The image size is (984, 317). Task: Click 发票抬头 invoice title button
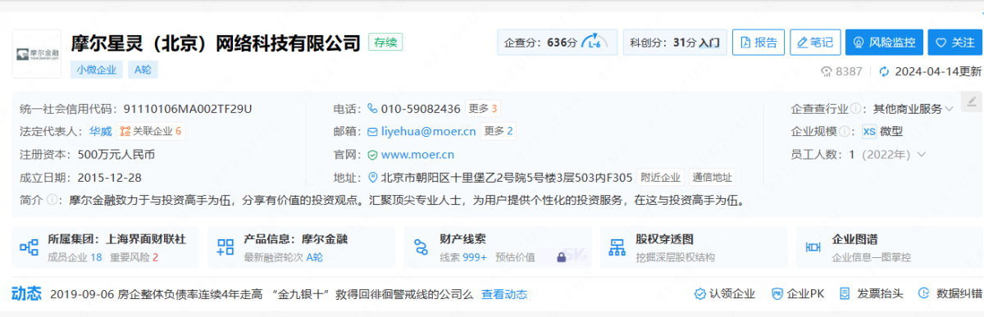tap(872, 293)
